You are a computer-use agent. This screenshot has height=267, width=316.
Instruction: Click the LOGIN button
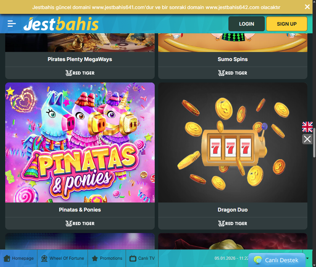[x=246, y=24]
